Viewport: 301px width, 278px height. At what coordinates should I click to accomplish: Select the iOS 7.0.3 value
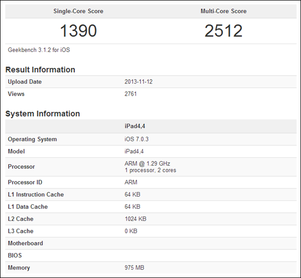pyautogui.click(x=136, y=139)
